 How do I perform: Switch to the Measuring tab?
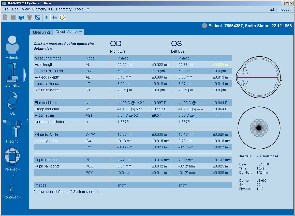(x=41, y=32)
